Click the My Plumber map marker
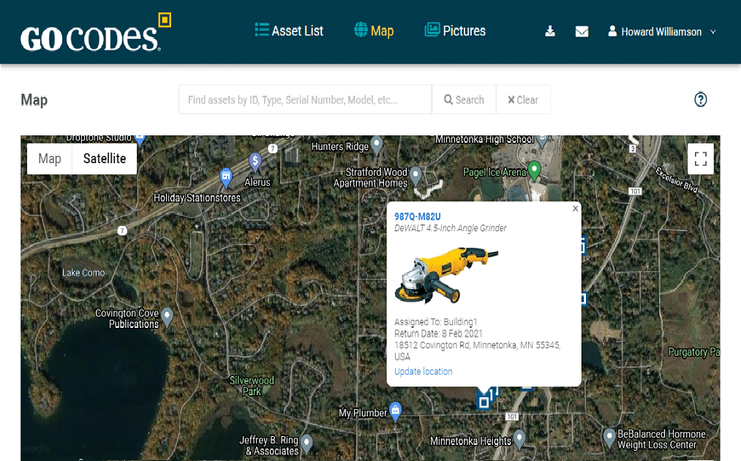Image resolution: width=741 pixels, height=461 pixels. click(396, 411)
